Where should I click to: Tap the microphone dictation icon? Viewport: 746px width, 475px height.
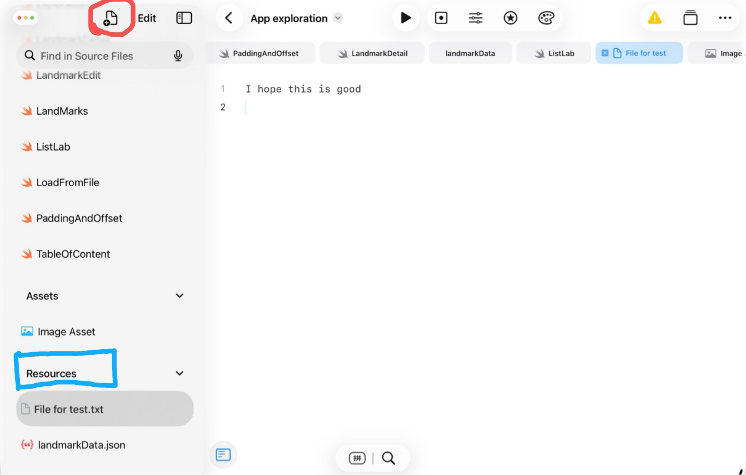[178, 56]
